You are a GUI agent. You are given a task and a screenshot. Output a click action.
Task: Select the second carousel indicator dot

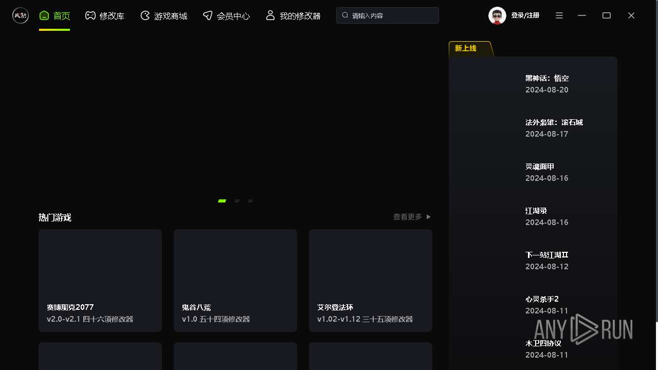(x=237, y=201)
